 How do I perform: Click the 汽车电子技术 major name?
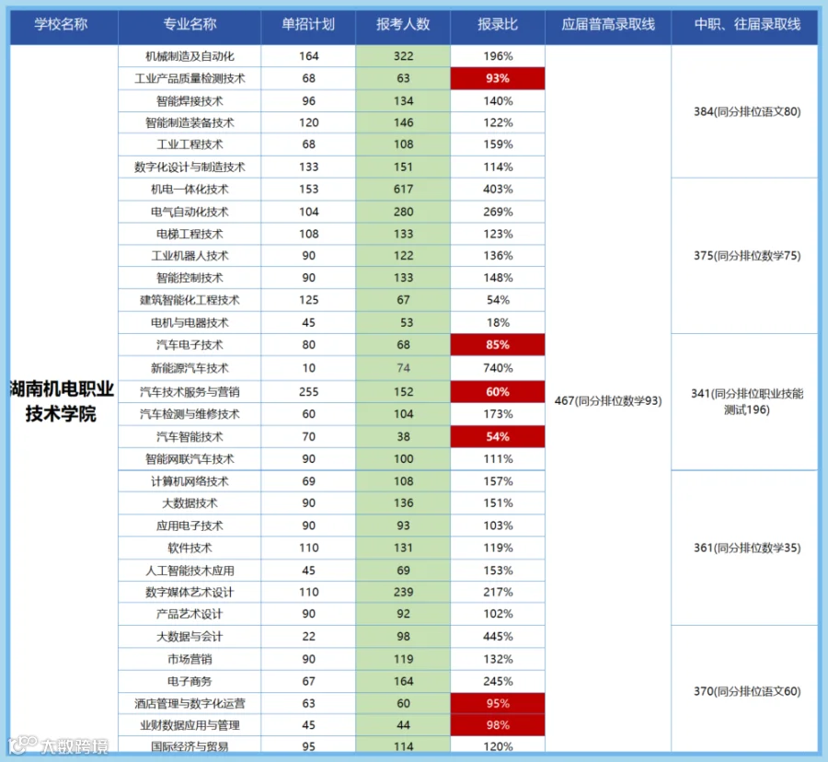190,345
